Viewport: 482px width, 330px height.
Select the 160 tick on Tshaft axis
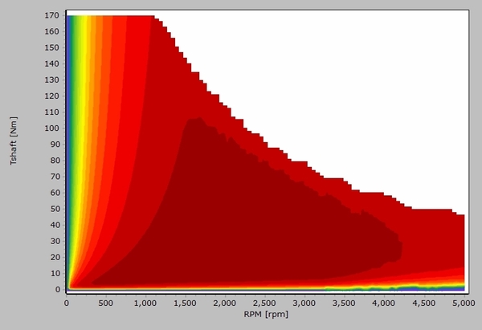pyautogui.click(x=52, y=31)
